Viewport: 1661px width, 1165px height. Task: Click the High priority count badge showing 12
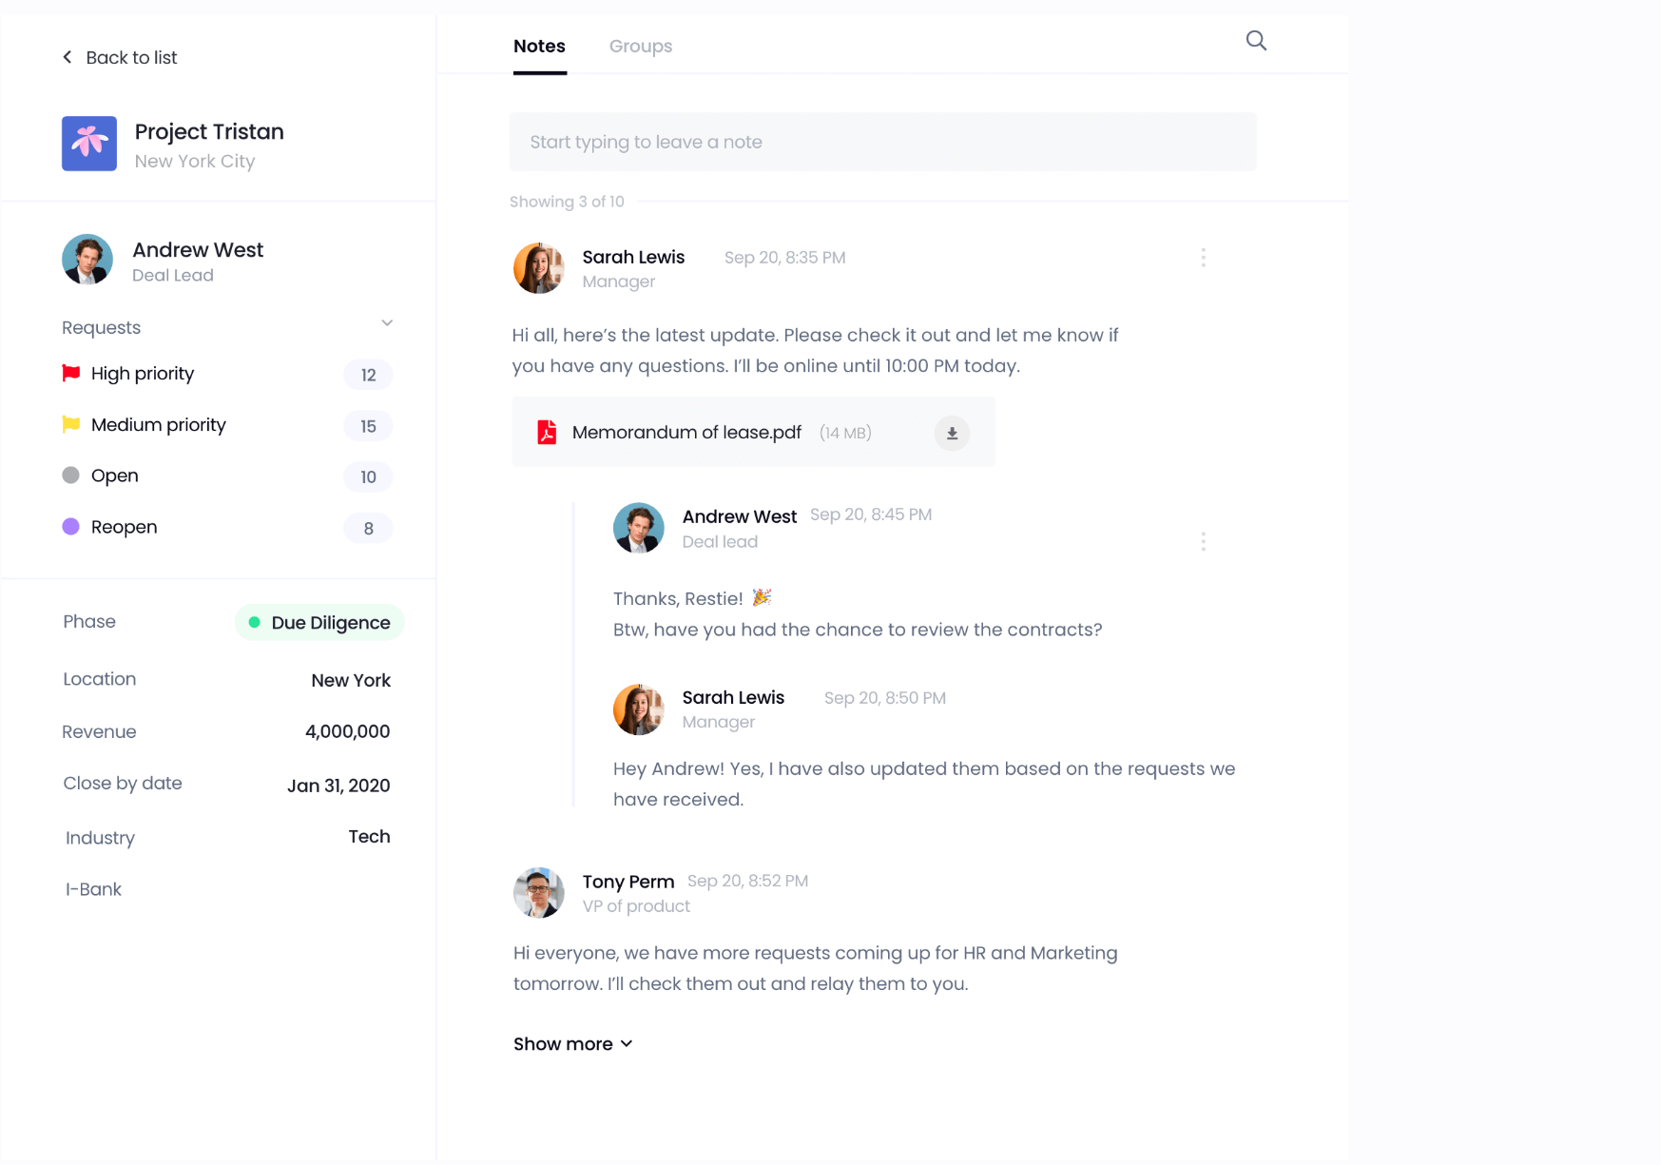point(368,375)
